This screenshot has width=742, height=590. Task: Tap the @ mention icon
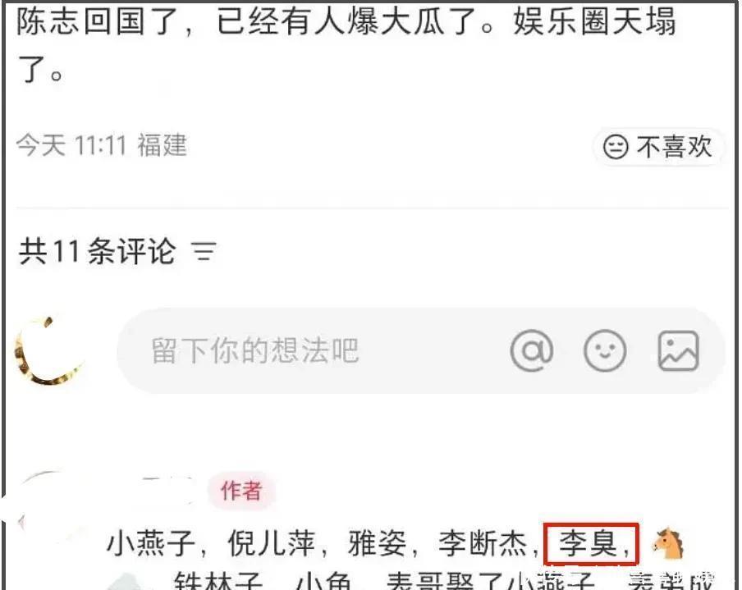pyautogui.click(x=531, y=350)
